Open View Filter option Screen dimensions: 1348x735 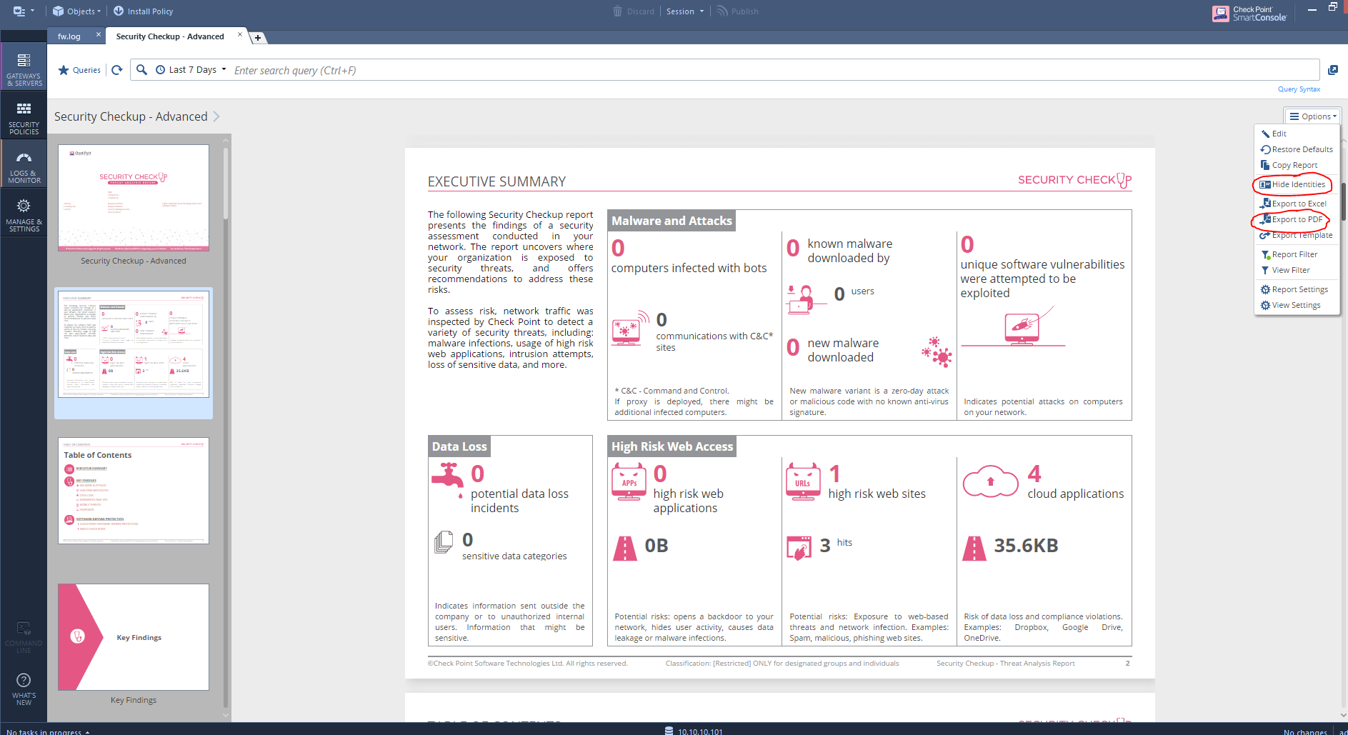(x=1285, y=270)
